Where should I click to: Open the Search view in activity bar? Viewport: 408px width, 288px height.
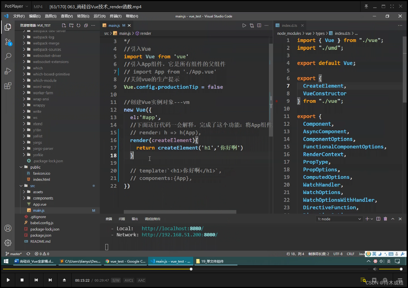click(x=8, y=56)
